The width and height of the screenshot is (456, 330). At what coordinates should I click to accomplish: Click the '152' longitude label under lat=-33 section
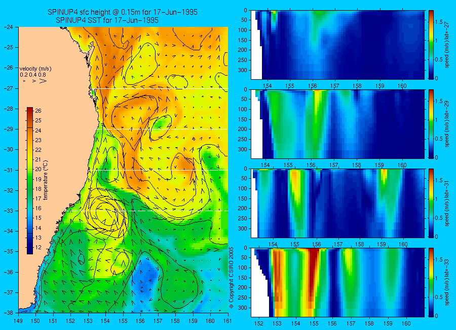click(258, 323)
